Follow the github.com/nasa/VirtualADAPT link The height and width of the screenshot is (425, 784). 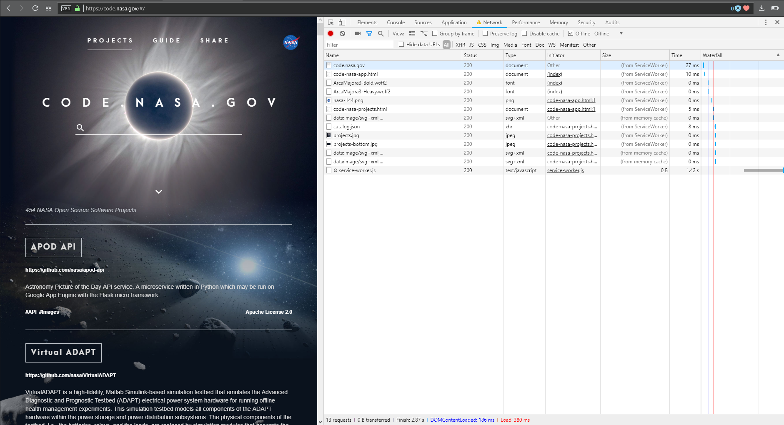tap(70, 375)
